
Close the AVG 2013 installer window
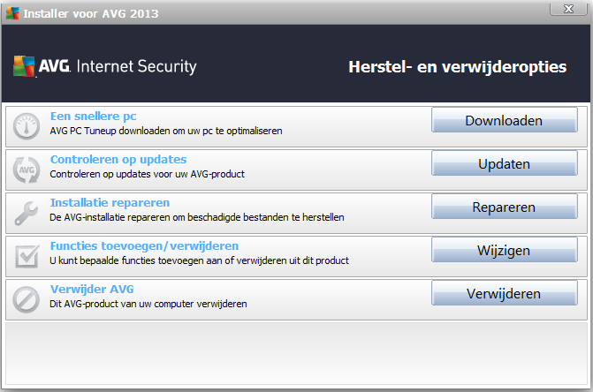pyautogui.click(x=568, y=9)
